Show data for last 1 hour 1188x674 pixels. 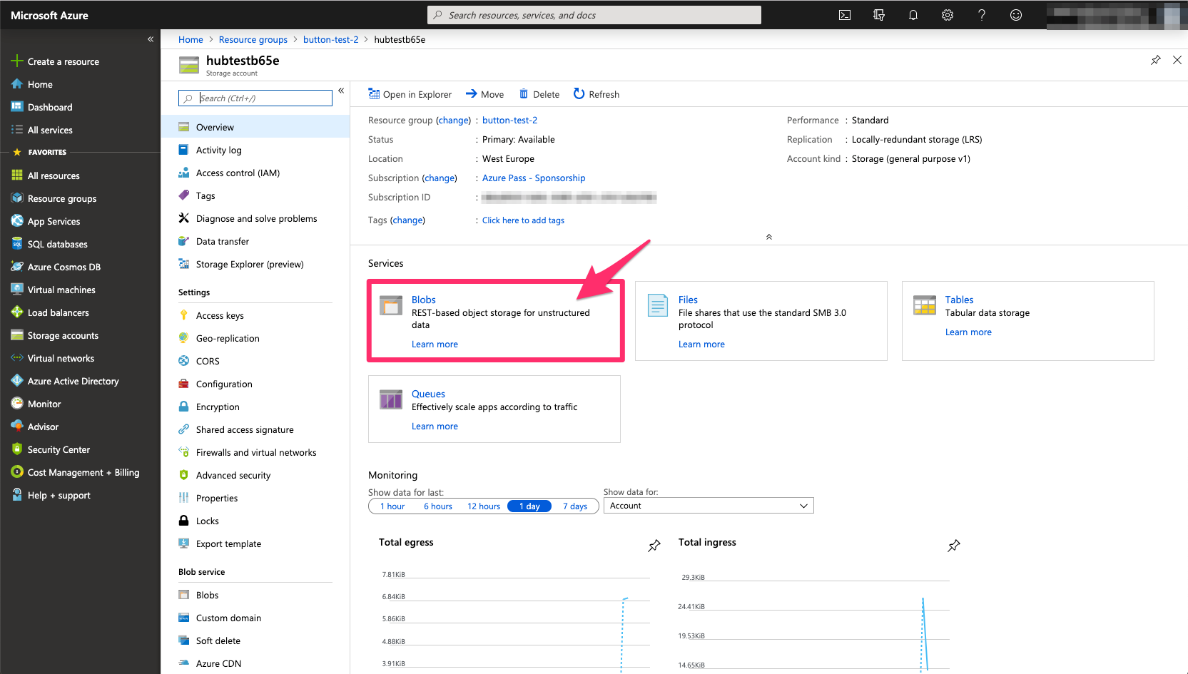coord(392,506)
